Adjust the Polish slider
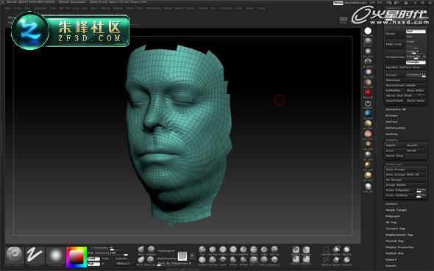Screen dimensions: 434x271 pos(416,57)
